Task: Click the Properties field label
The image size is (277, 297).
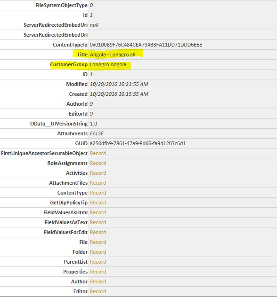Action: [75, 272]
